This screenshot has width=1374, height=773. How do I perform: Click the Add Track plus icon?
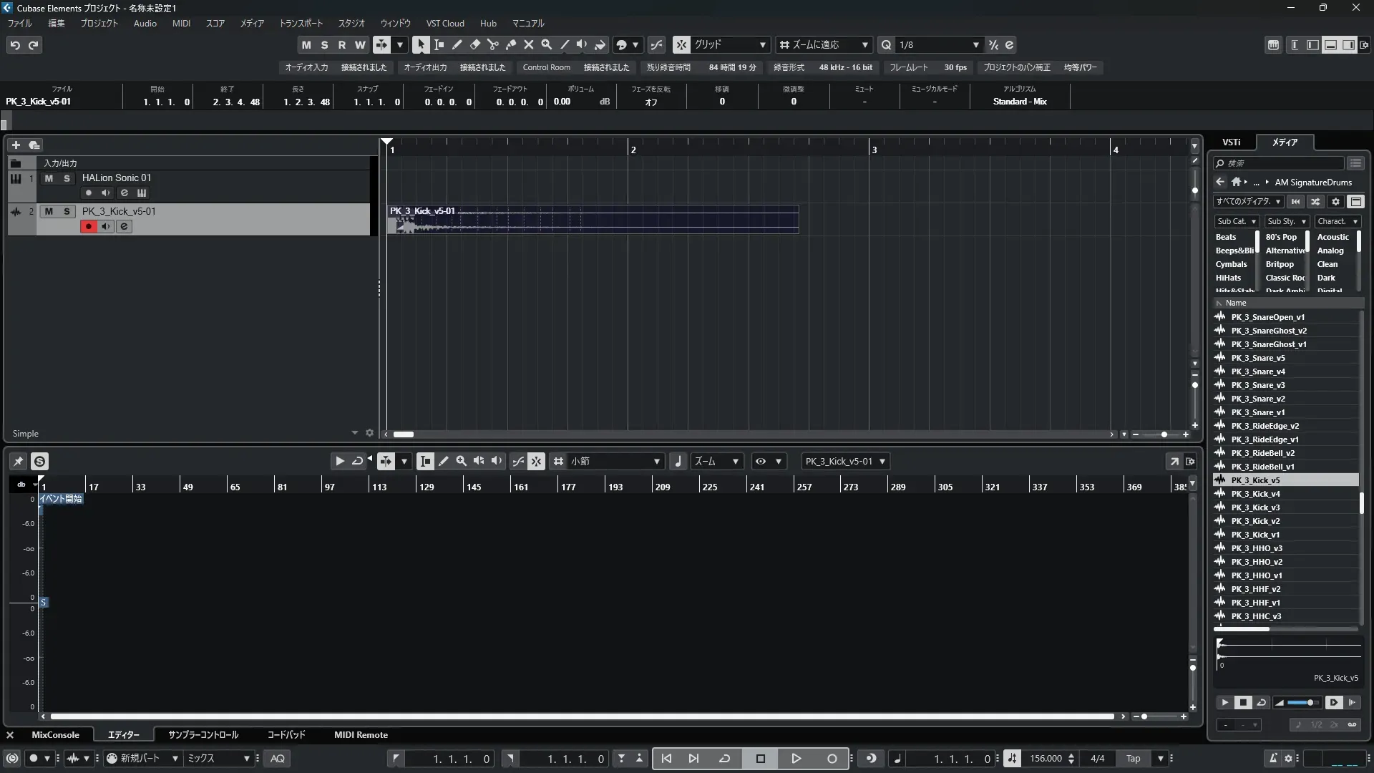(x=16, y=145)
